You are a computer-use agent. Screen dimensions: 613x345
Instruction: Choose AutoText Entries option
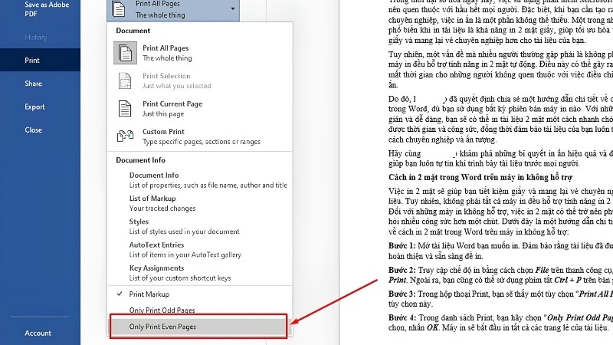point(185,250)
